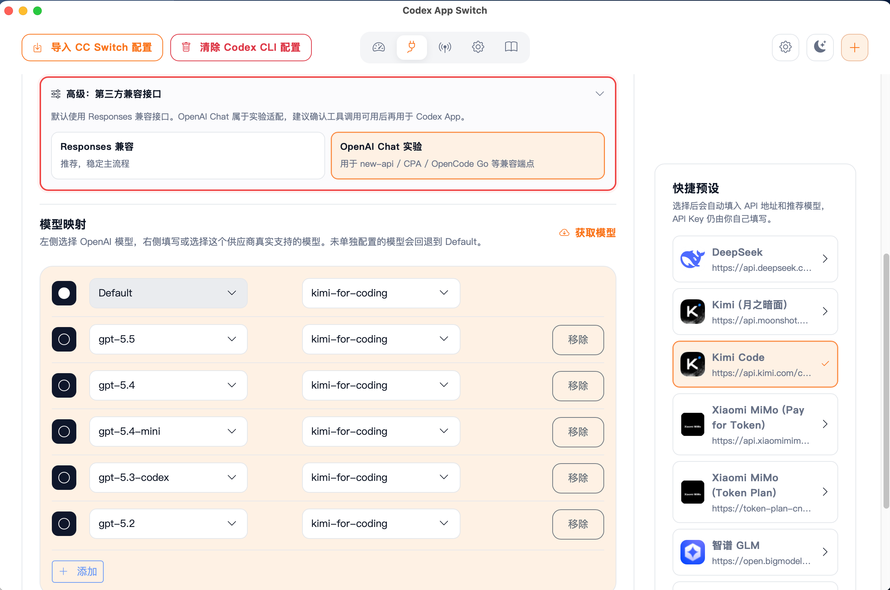This screenshot has height=590, width=890.
Task: Click Xiaomi MiMo (Token Plan) logo
Action: [693, 492]
